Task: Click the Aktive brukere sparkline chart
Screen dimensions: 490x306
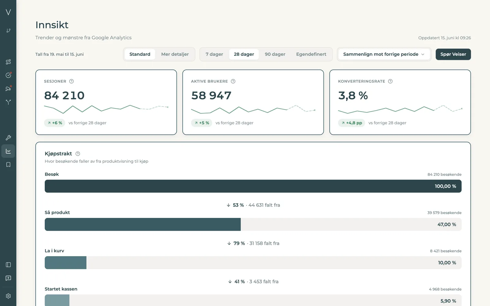Action: (253, 109)
